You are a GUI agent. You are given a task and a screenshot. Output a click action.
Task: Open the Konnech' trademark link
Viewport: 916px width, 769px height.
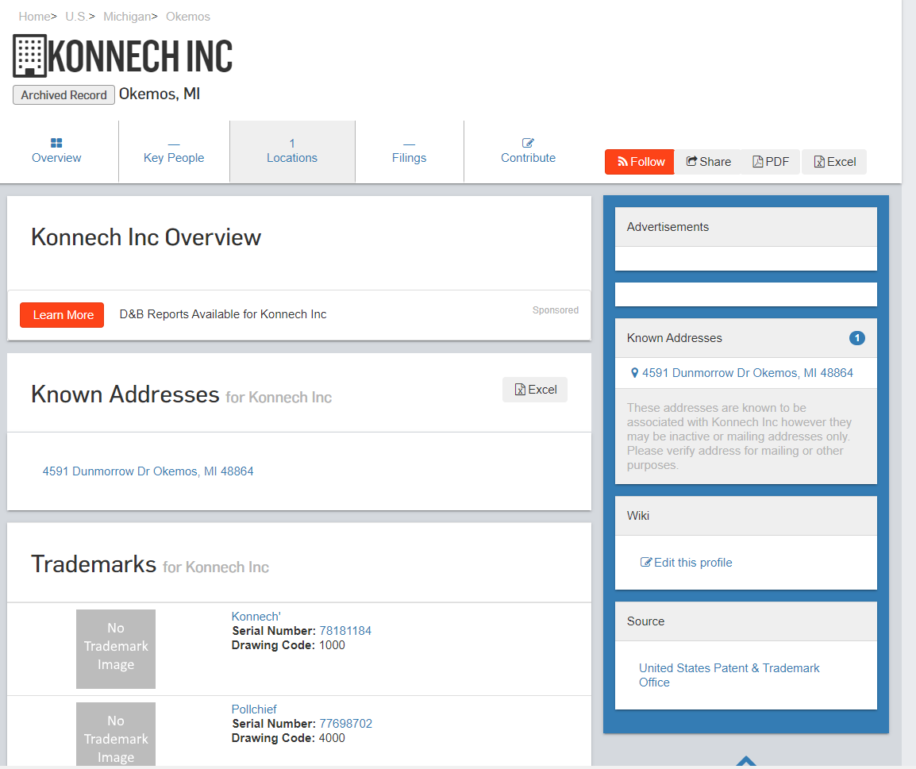256,617
